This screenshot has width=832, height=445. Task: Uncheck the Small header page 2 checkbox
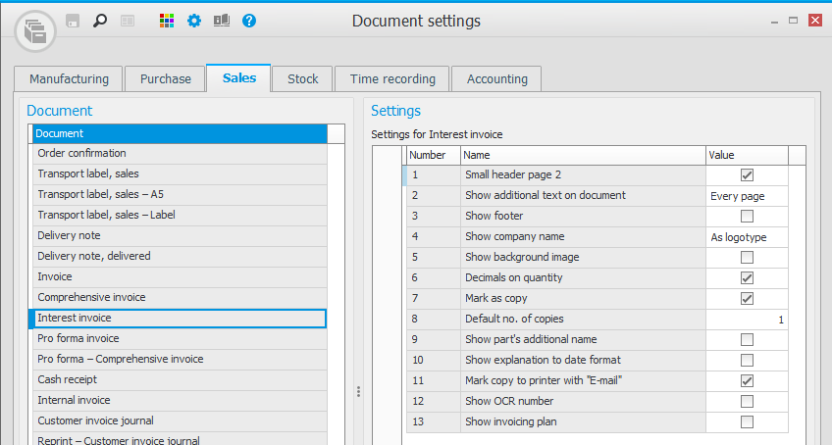[747, 175]
